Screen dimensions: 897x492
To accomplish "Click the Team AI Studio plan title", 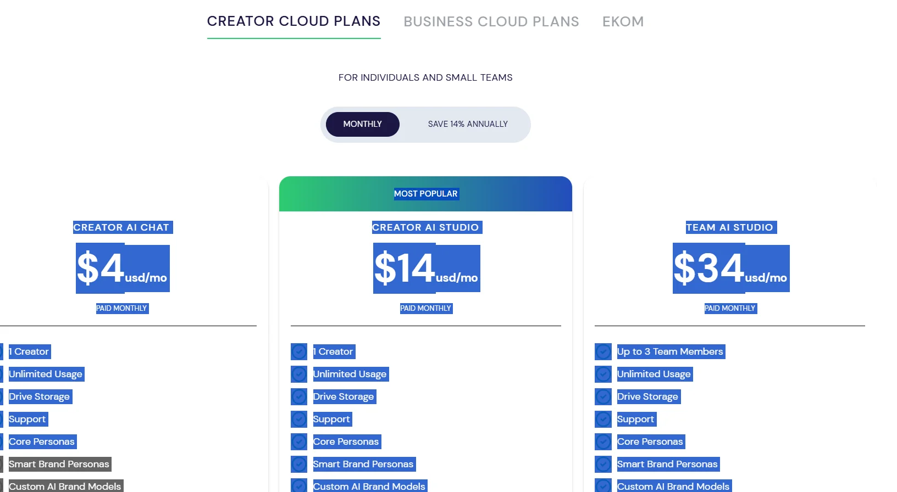I will 729,227.
